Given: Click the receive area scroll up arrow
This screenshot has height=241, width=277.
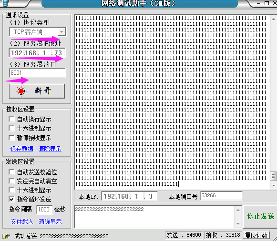Looking at the screenshot, I should click(x=274, y=19).
